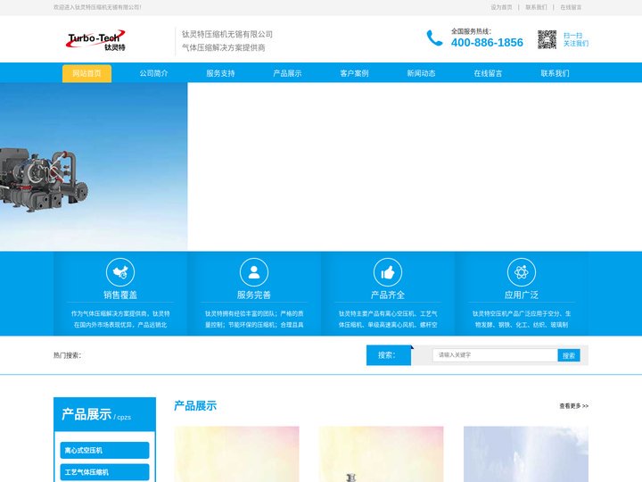Click the 产品齐全 thumbs-up icon
The image size is (642, 482).
coord(388,272)
